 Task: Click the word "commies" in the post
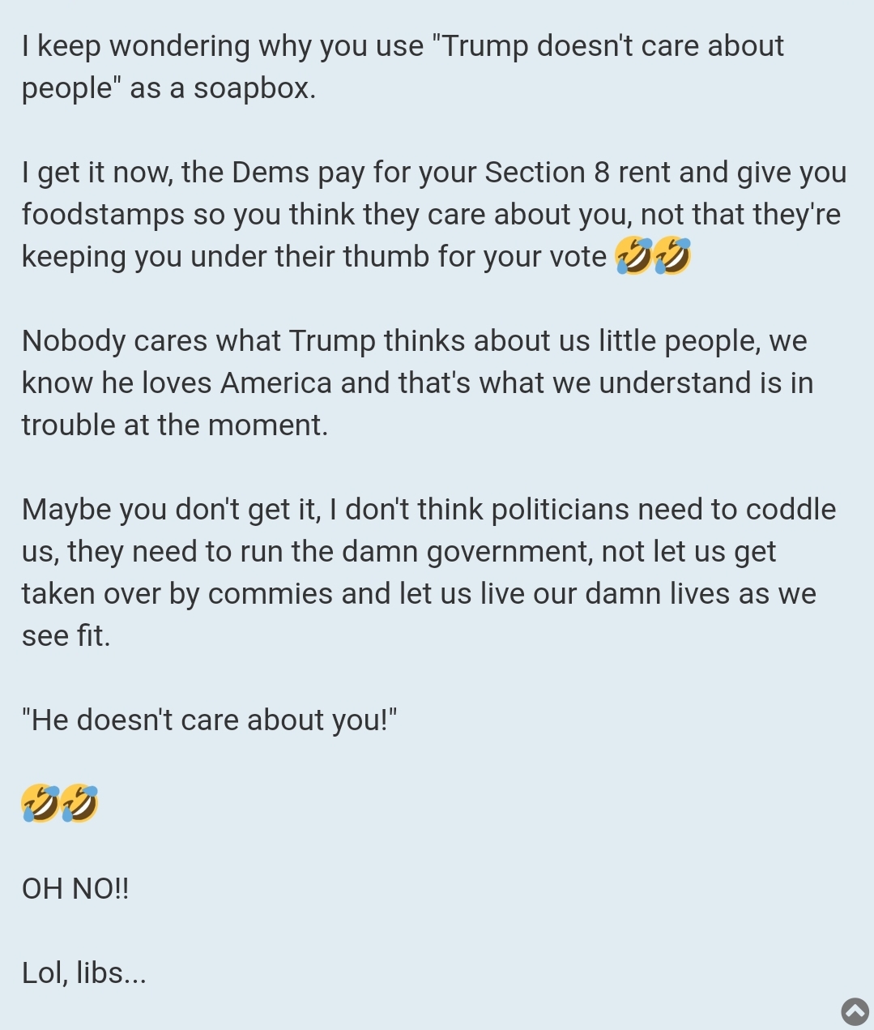(271, 593)
